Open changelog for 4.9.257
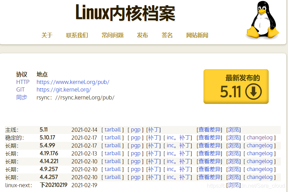 coord(259,169)
